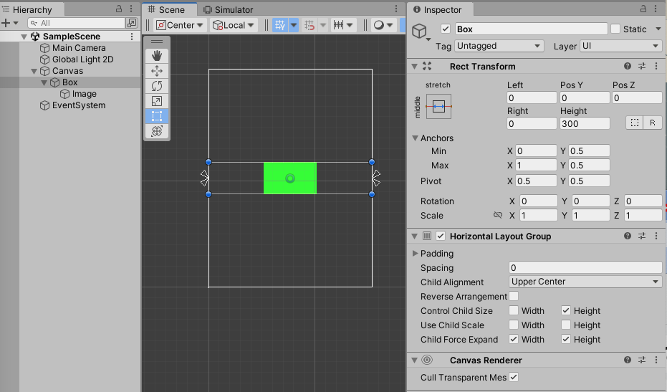Open SampleScene options kebab menu

click(x=132, y=37)
